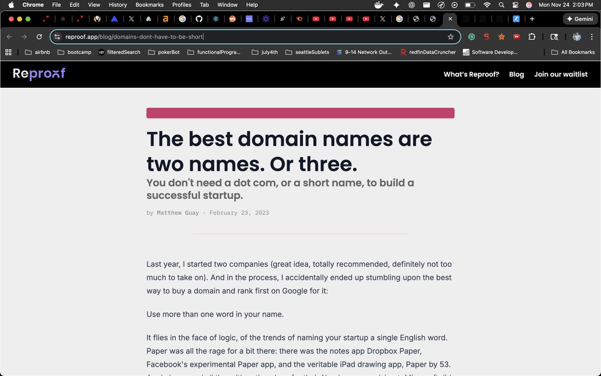This screenshot has width=601, height=376.
Task: Expand the All Bookmarks folder
Action: (573, 52)
